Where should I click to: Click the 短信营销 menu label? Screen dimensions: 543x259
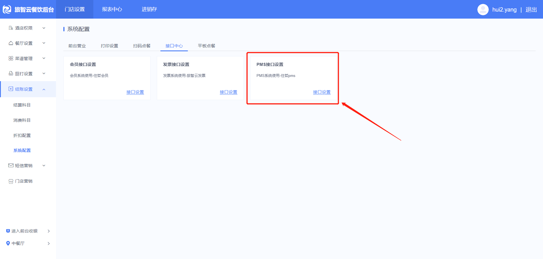point(24,165)
